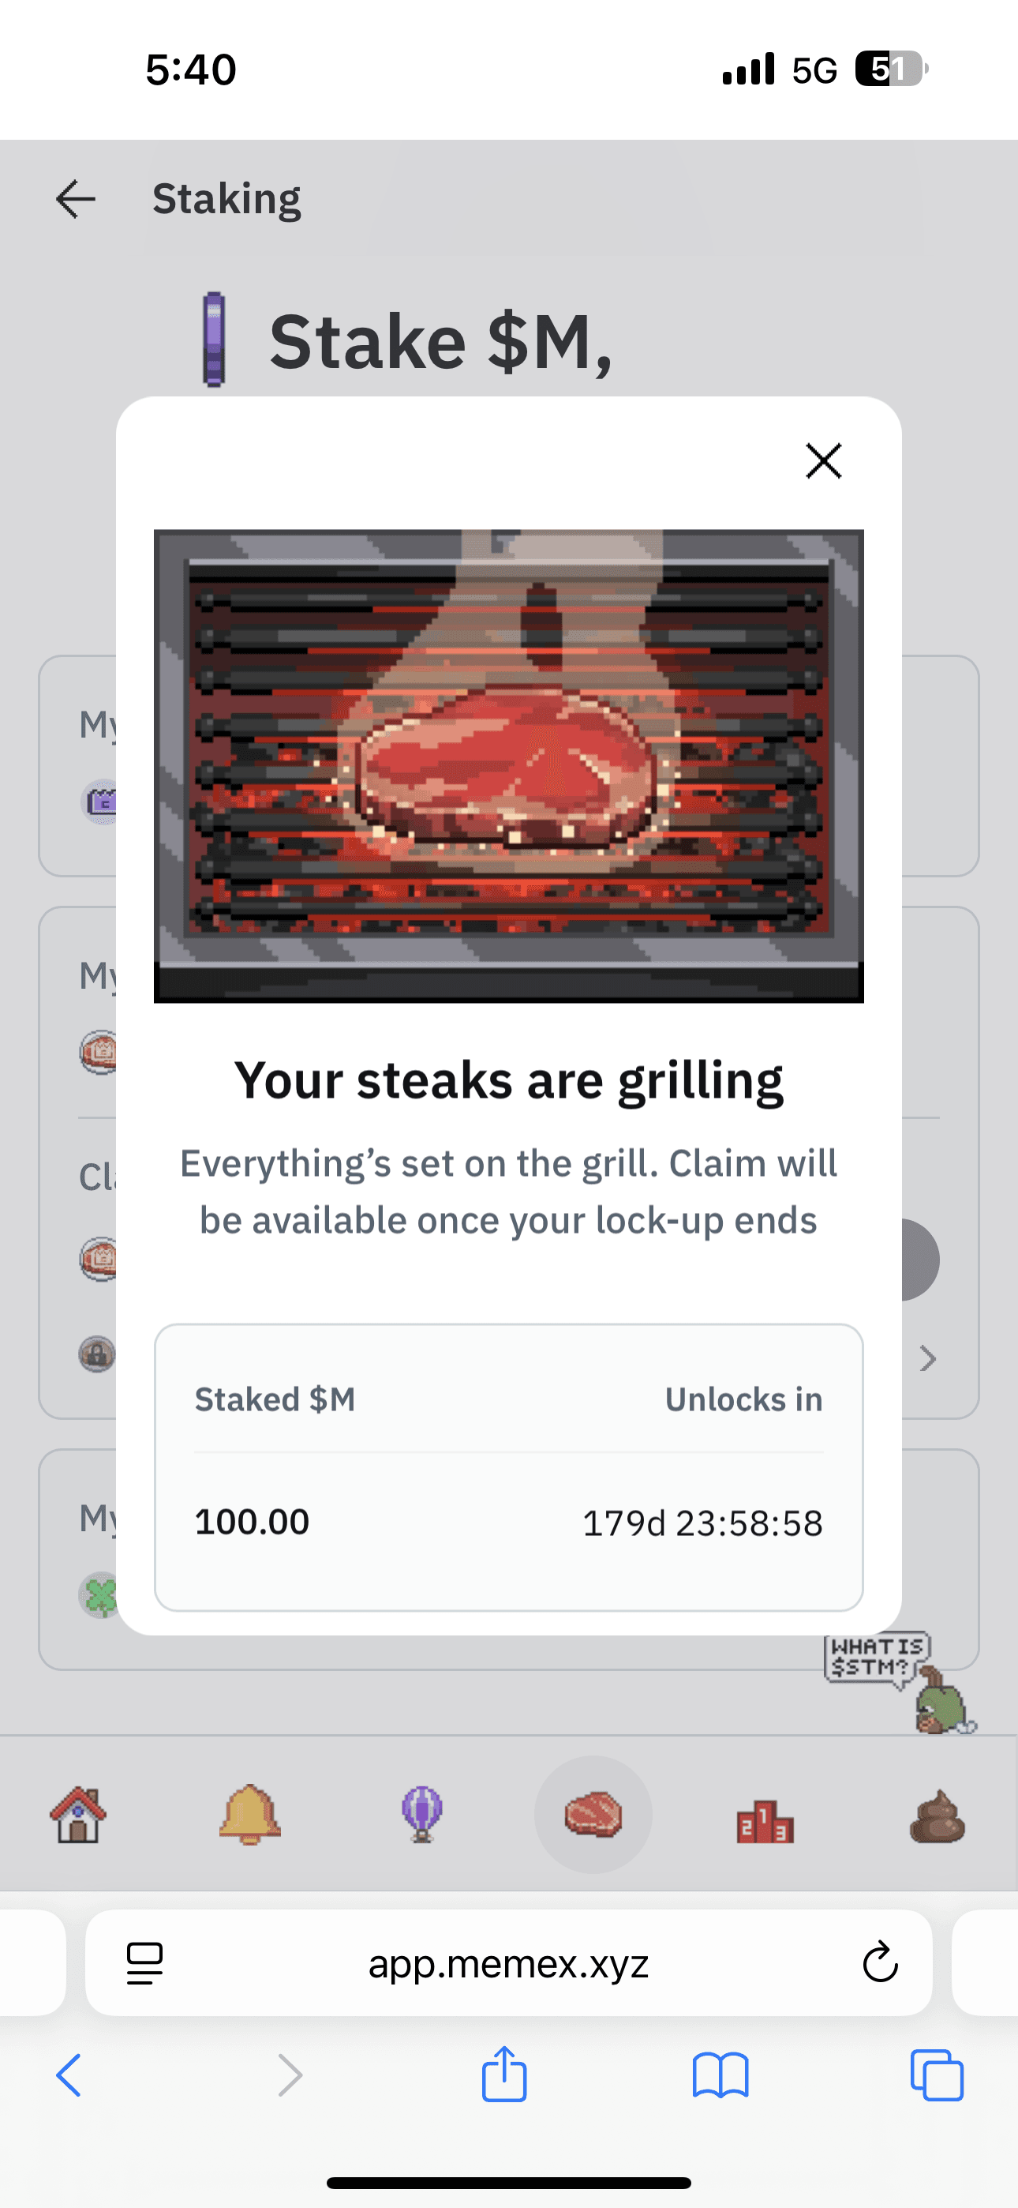
Task: Go back from the Staking page
Action: tap(76, 200)
